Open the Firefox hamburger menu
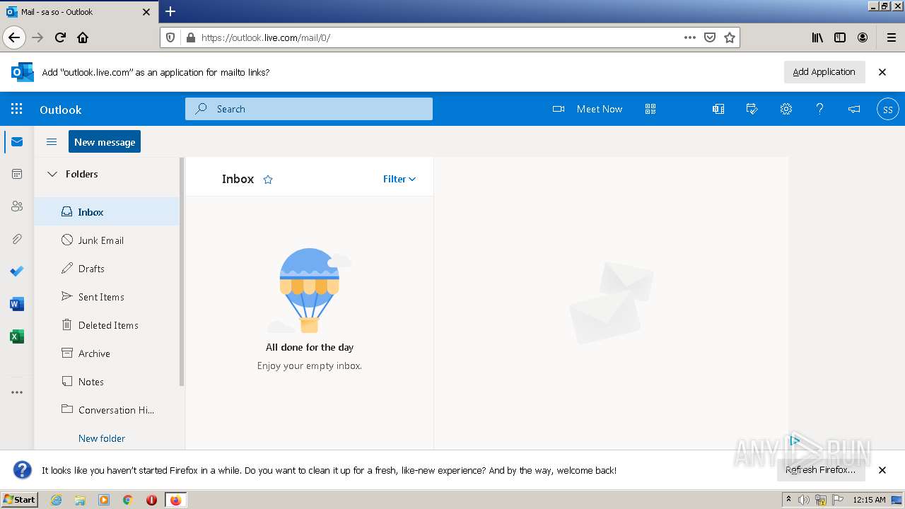The width and height of the screenshot is (905, 509). (891, 37)
